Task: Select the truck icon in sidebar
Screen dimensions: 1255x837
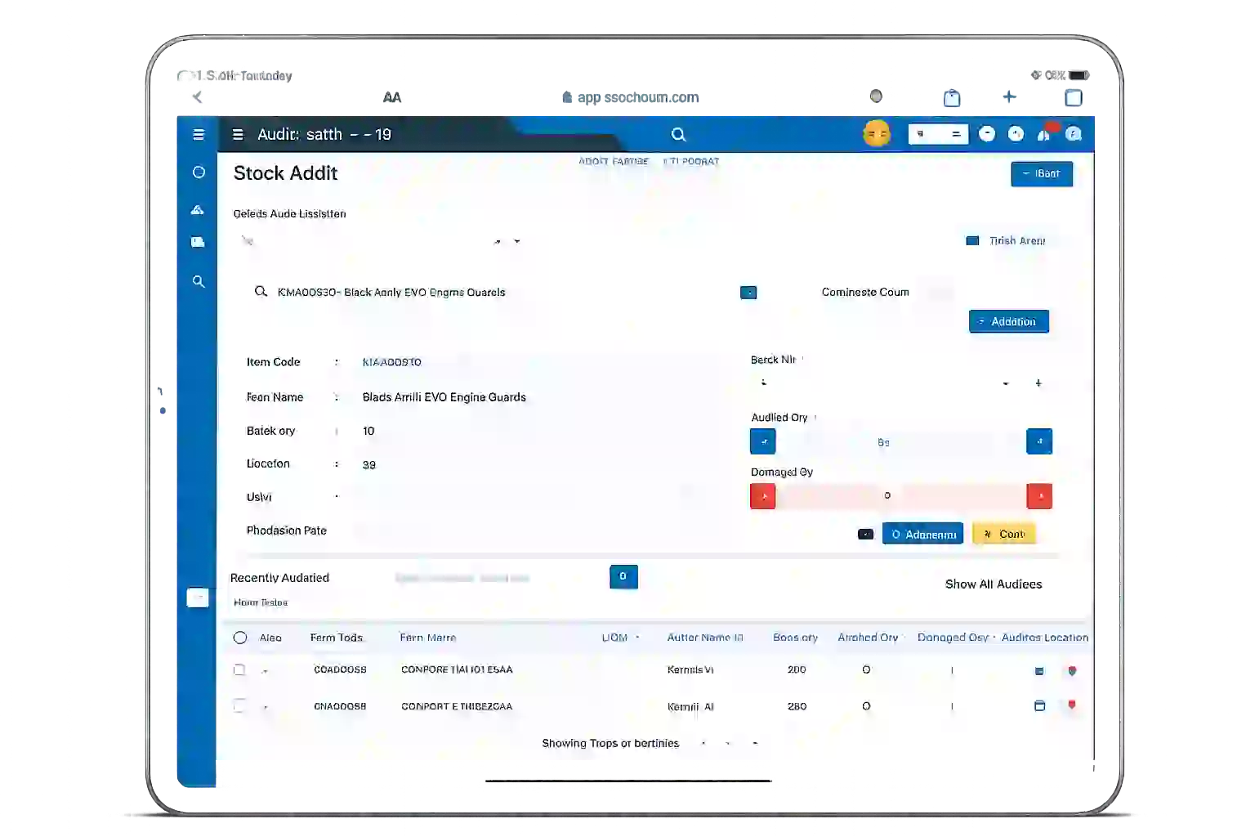Action: point(198,242)
